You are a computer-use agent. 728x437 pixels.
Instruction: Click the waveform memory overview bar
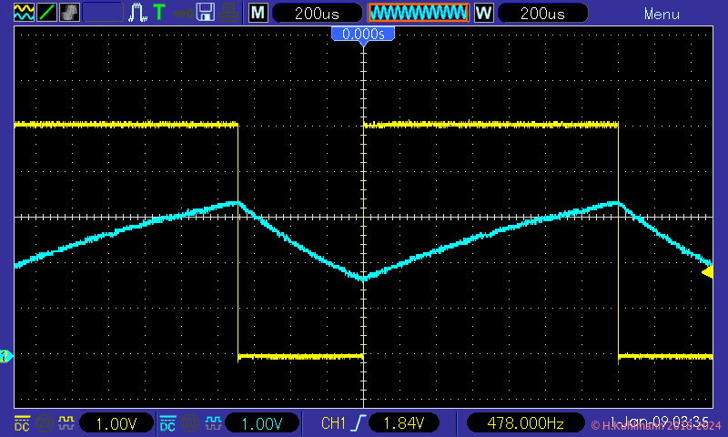(x=418, y=13)
